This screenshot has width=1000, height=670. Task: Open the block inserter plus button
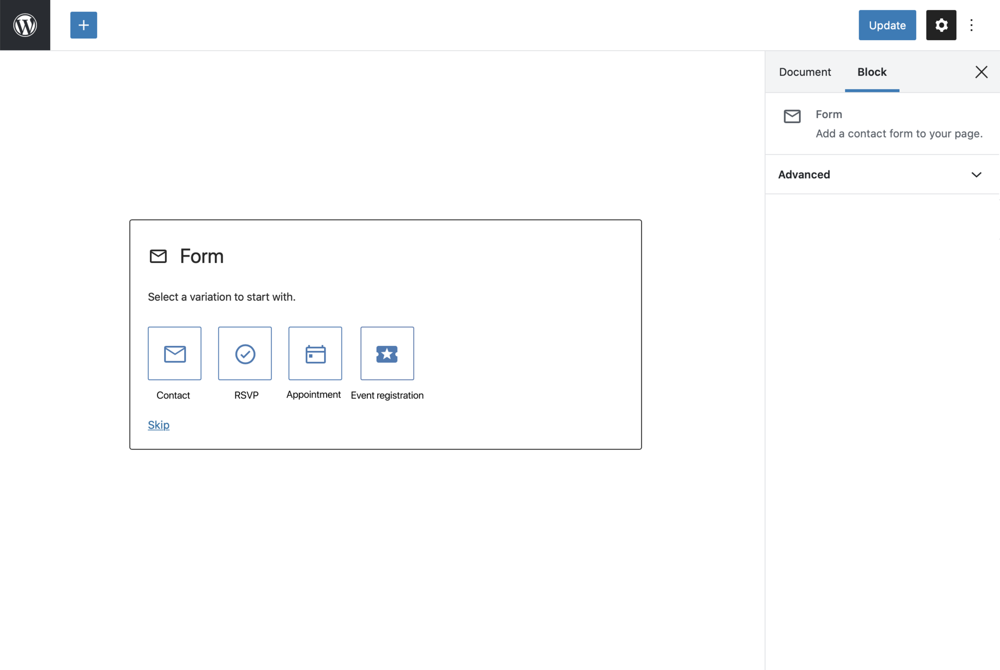pyautogui.click(x=83, y=25)
